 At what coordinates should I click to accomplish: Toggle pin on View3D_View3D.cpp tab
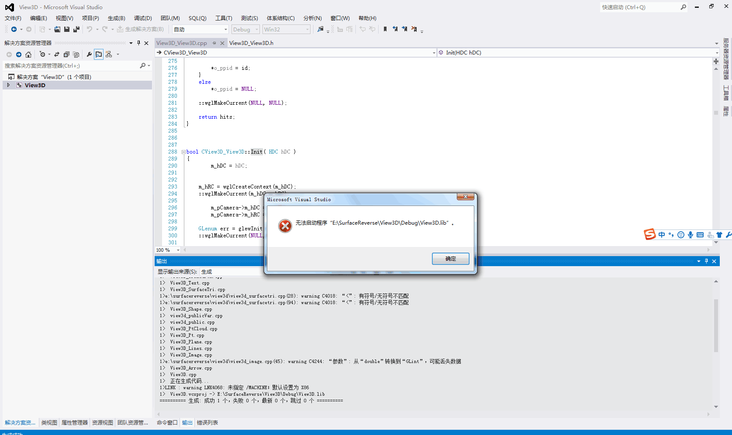214,43
